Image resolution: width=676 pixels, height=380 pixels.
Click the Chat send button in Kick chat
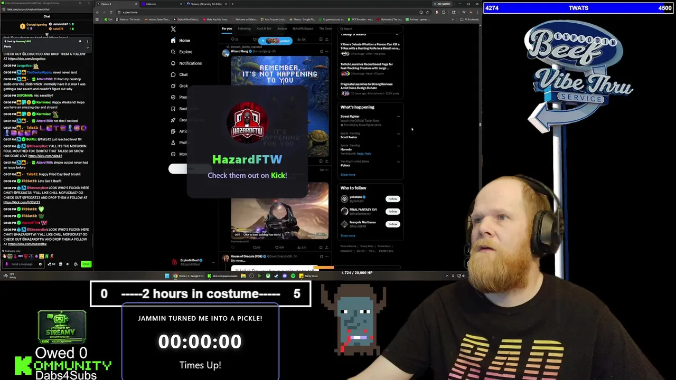pos(86,264)
